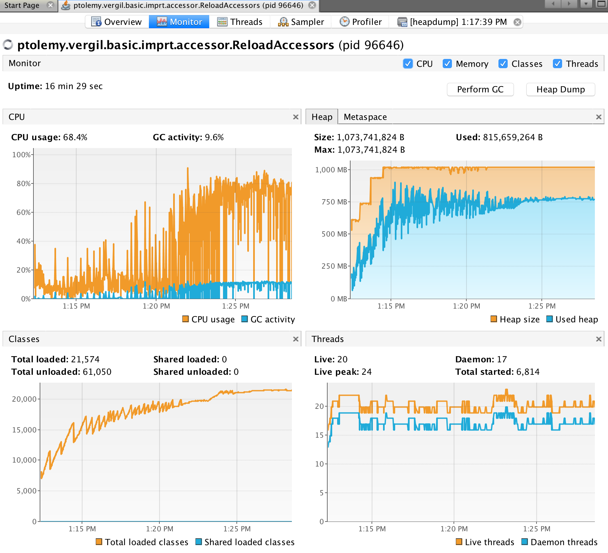
Task: Uncheck the CPU checkbox
Action: (408, 64)
